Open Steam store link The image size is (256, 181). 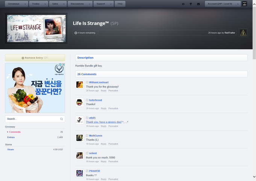11,149
